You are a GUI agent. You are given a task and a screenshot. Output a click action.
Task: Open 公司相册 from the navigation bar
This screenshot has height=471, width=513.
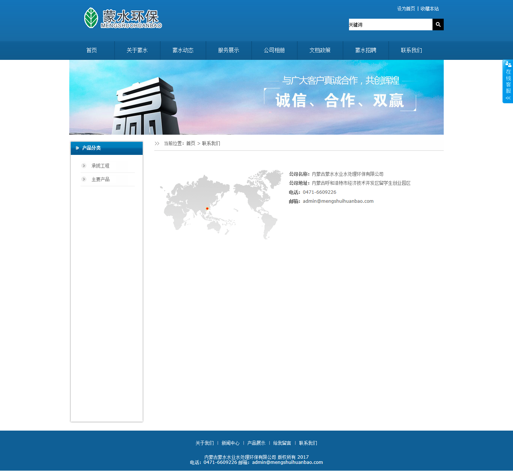point(274,51)
